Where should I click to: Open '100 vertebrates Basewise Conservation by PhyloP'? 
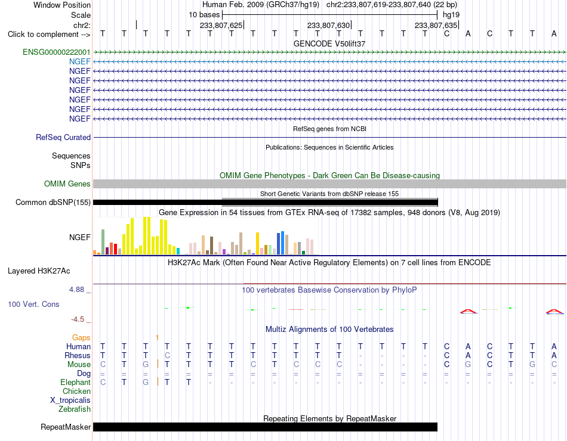pyautogui.click(x=329, y=290)
